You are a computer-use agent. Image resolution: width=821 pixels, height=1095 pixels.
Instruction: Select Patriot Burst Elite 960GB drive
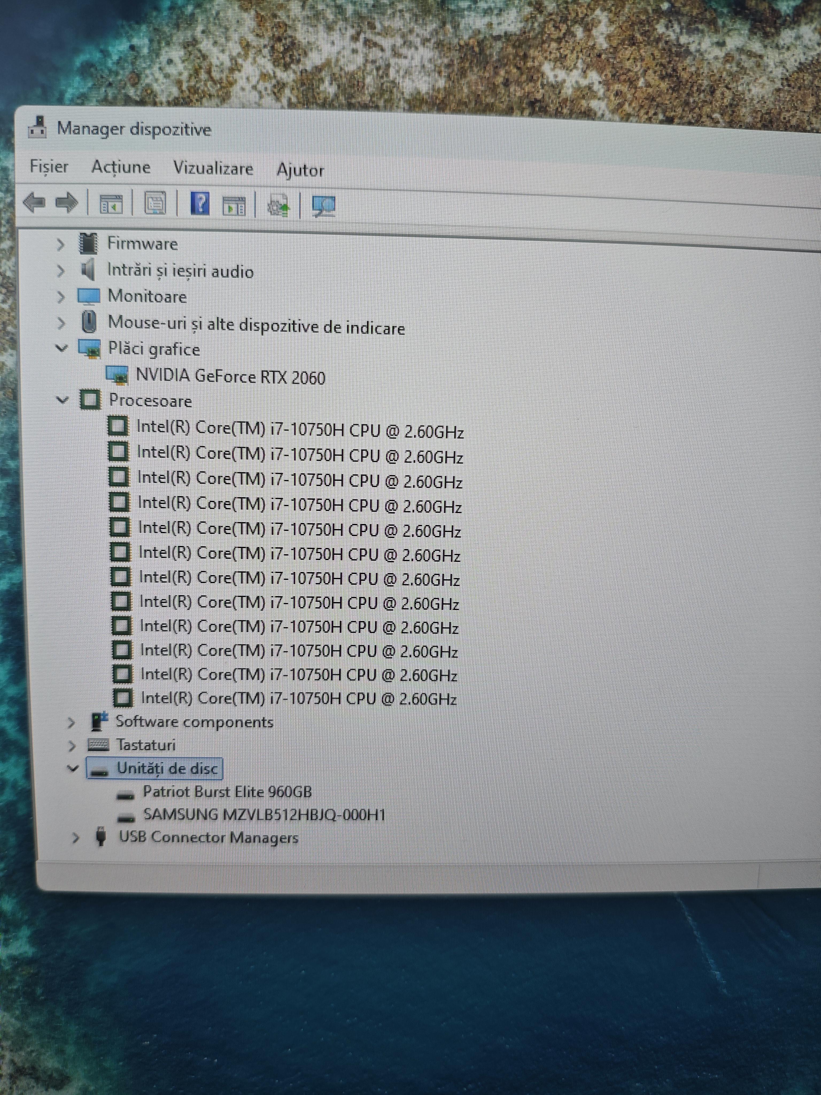[x=227, y=792]
